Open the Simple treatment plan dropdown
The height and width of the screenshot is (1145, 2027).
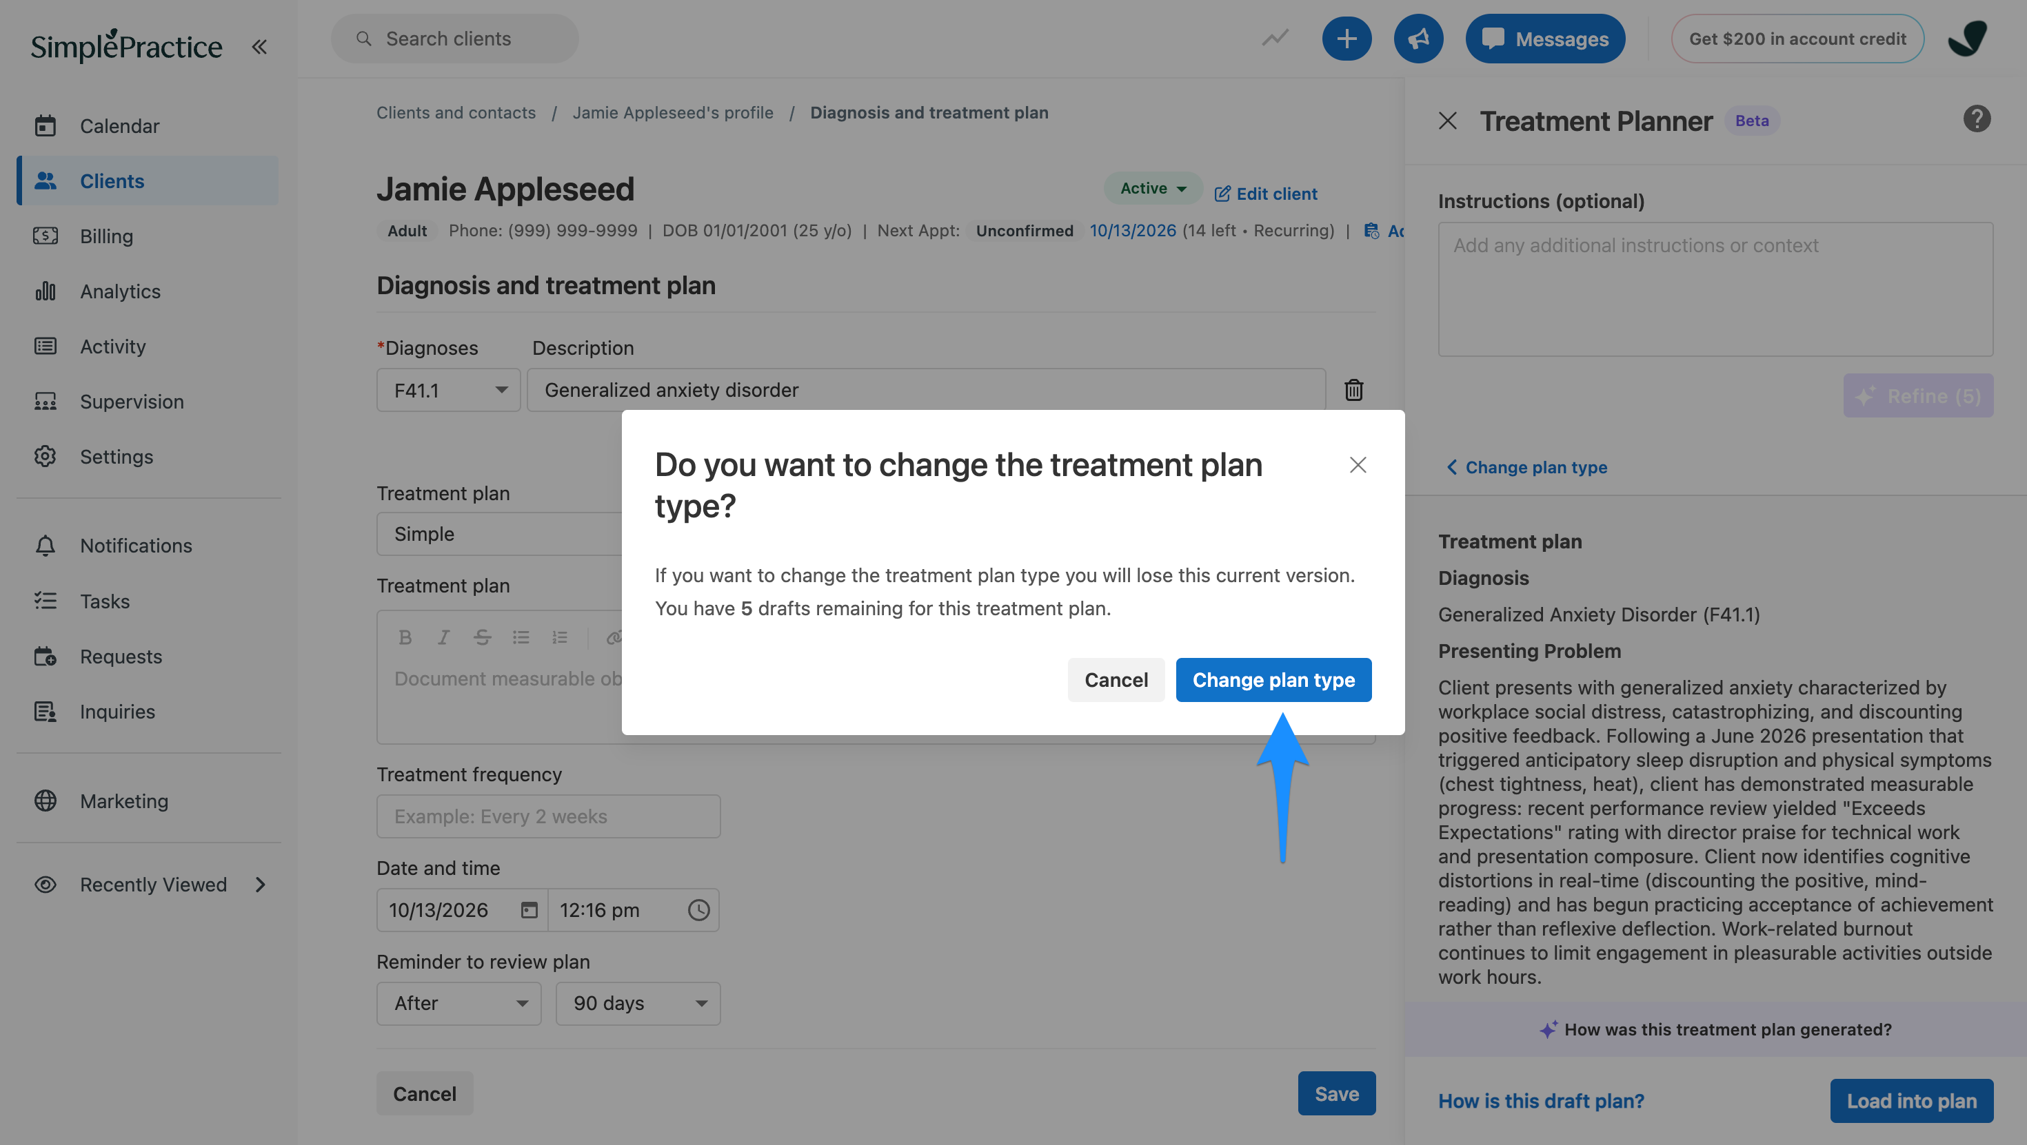click(x=500, y=534)
